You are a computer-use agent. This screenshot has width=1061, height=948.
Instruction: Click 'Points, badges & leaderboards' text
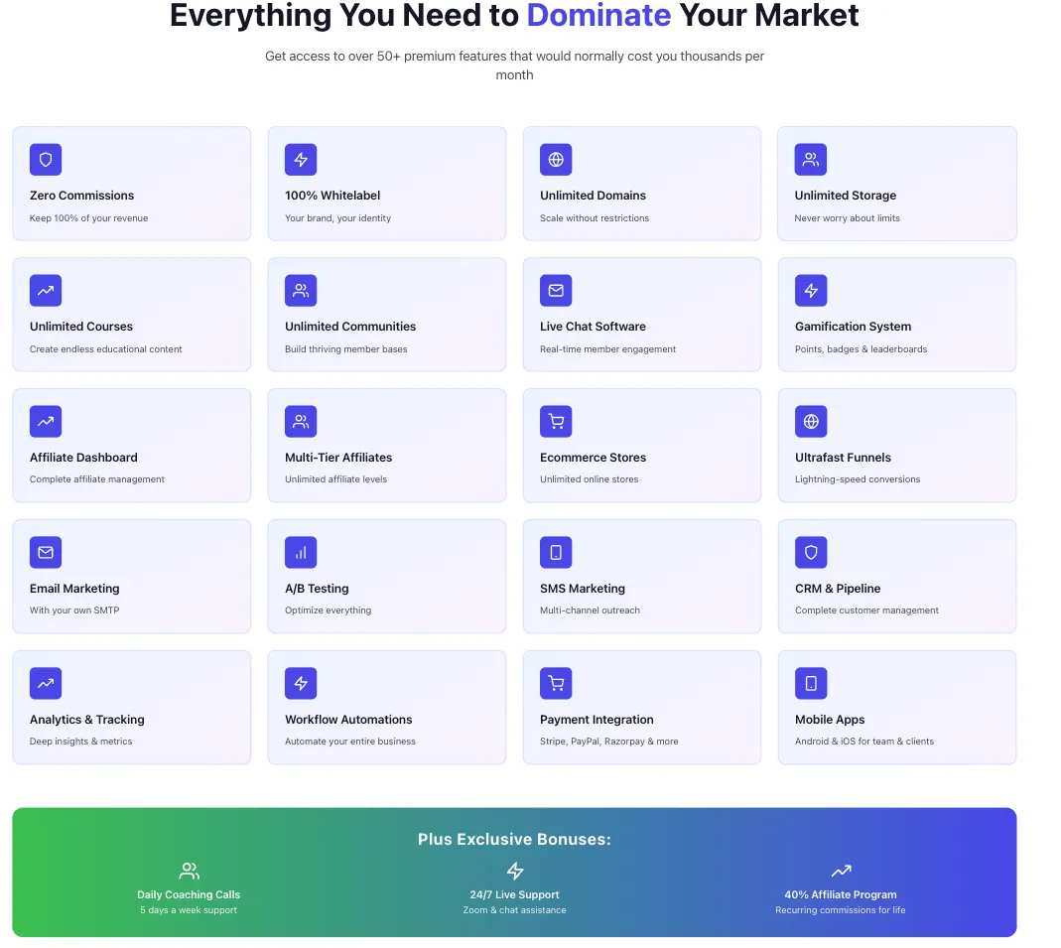861,349
